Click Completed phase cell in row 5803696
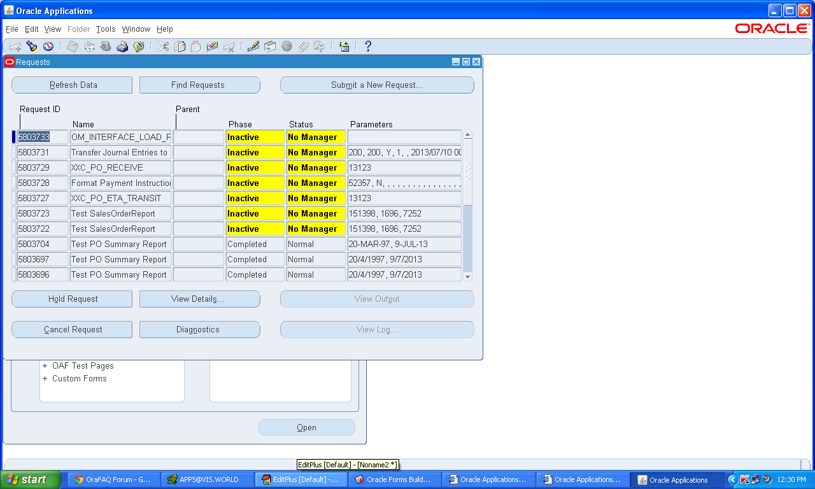 pos(255,274)
